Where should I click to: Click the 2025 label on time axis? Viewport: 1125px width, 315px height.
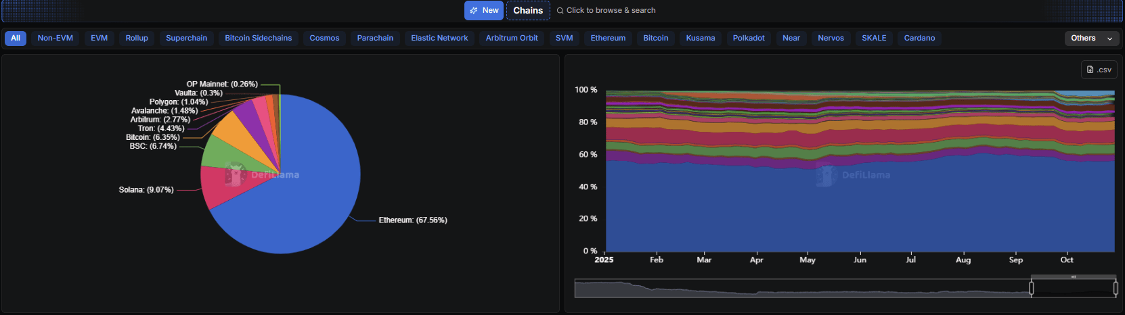pos(604,260)
